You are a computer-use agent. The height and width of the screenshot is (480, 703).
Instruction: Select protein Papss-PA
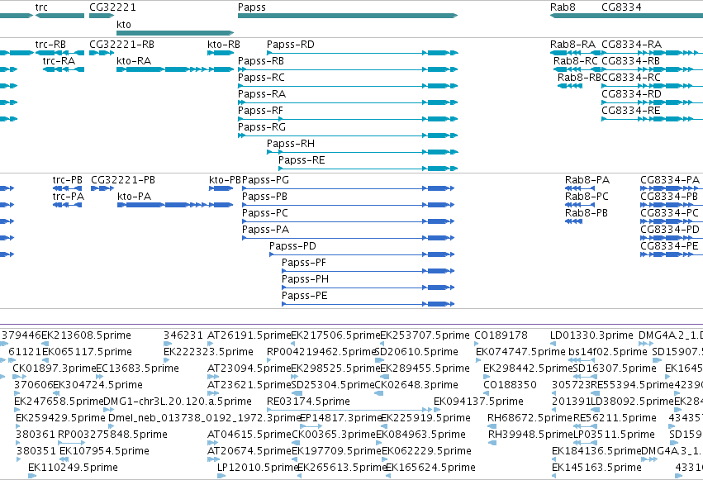pyautogui.click(x=349, y=238)
